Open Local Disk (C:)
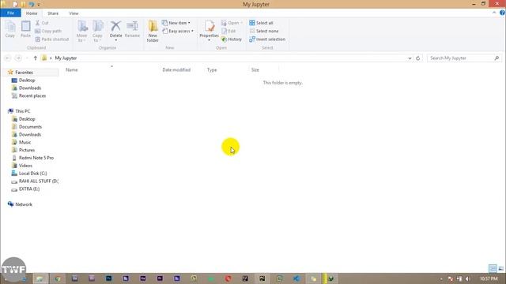This screenshot has height=284, width=506. (x=32, y=174)
